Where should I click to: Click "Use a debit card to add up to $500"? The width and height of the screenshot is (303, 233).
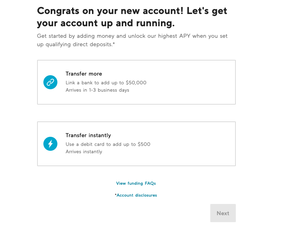pyautogui.click(x=108, y=144)
